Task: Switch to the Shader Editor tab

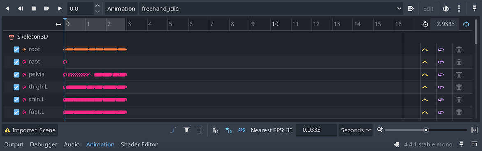Action: point(139,144)
